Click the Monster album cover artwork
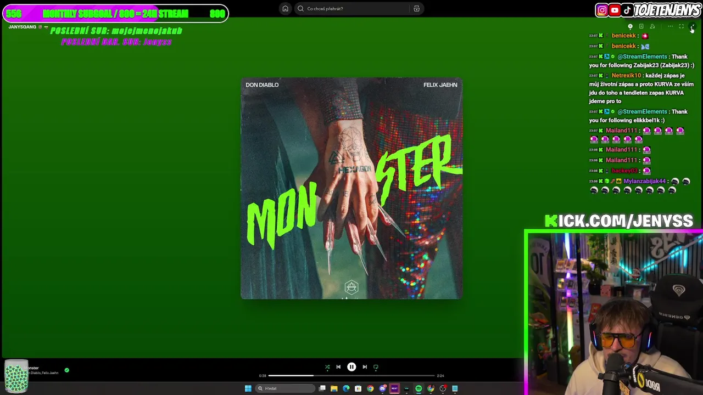The image size is (703, 395). tap(351, 189)
